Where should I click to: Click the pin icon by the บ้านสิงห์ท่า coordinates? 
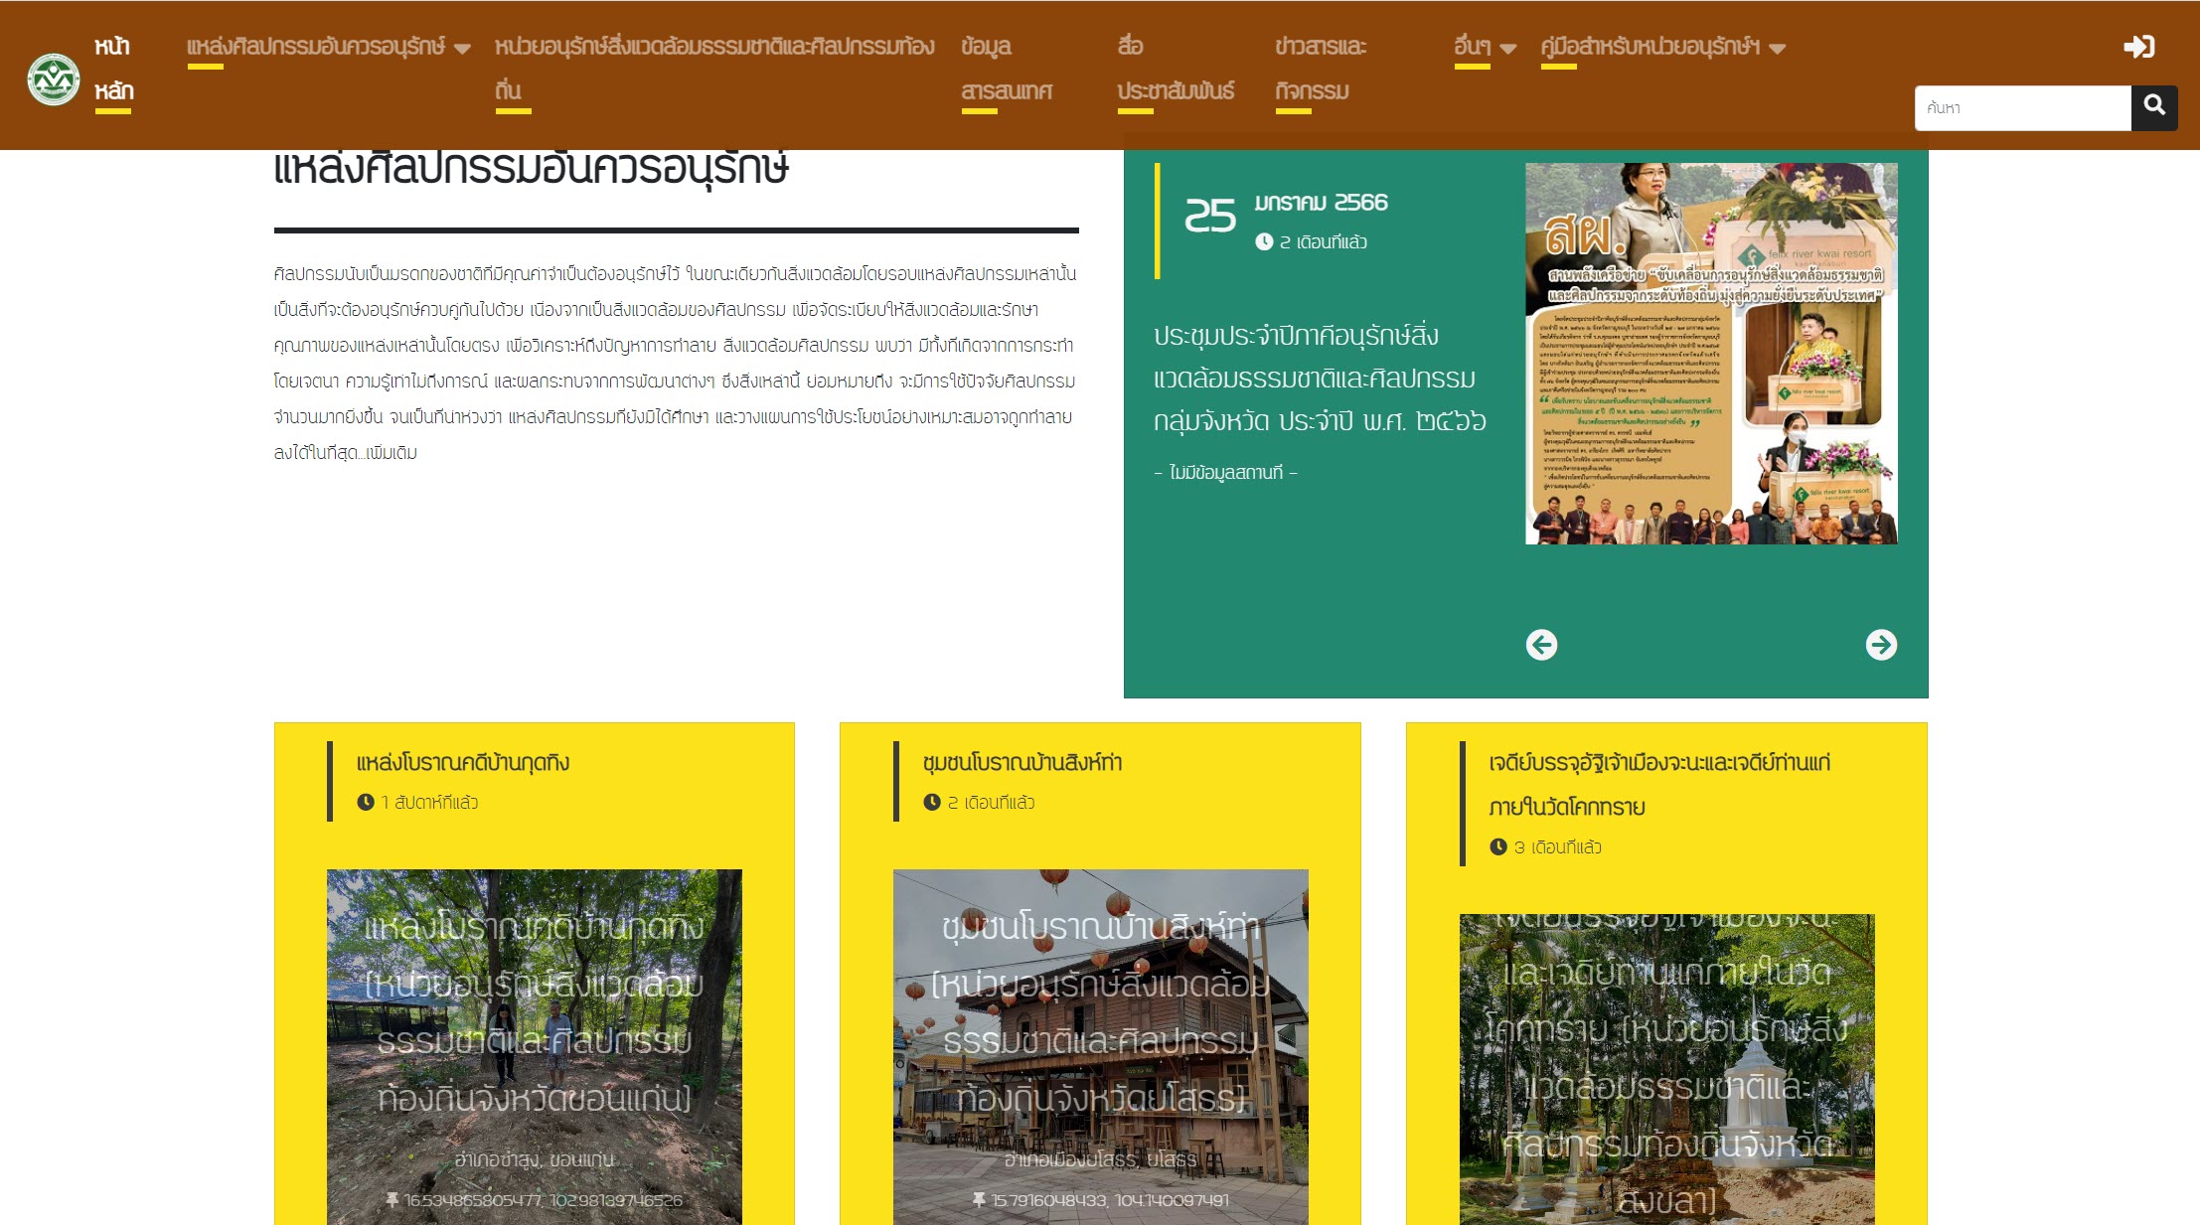point(979,1200)
